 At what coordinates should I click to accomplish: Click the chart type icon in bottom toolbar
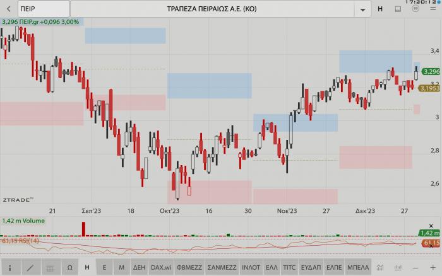381,267
